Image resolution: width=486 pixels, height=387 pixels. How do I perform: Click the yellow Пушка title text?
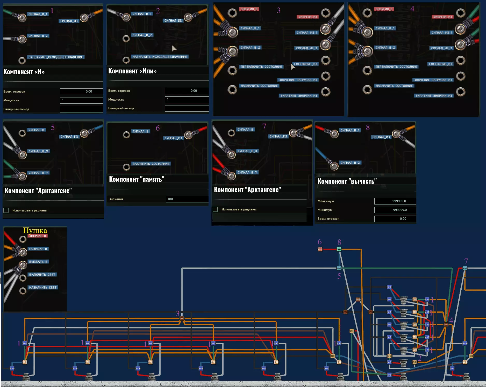click(x=35, y=230)
